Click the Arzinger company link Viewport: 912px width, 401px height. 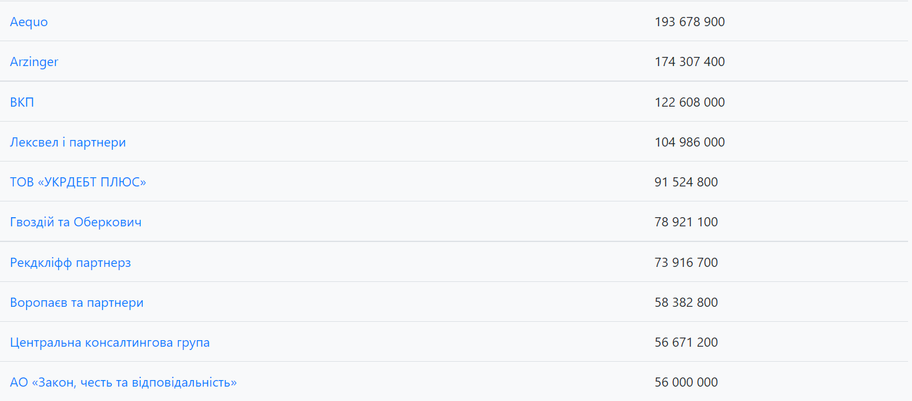(34, 61)
